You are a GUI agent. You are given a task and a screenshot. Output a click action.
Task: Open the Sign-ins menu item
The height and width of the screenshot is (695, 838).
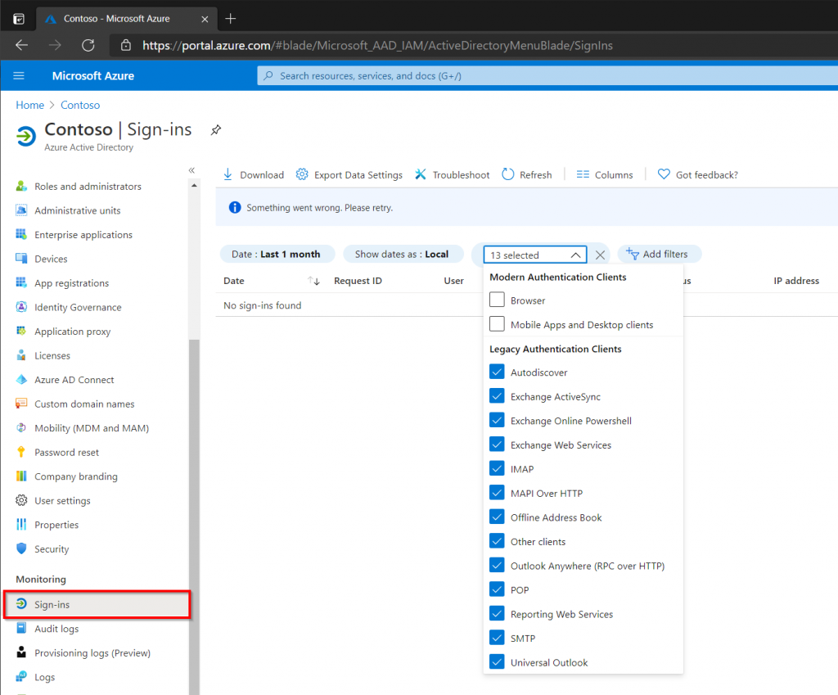97,604
